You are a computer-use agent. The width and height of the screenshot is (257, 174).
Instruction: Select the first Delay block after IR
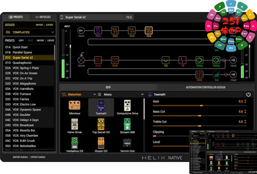click(199, 60)
